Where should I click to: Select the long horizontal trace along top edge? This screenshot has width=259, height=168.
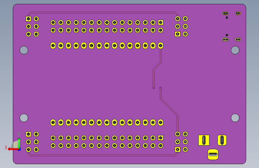click(103, 12)
